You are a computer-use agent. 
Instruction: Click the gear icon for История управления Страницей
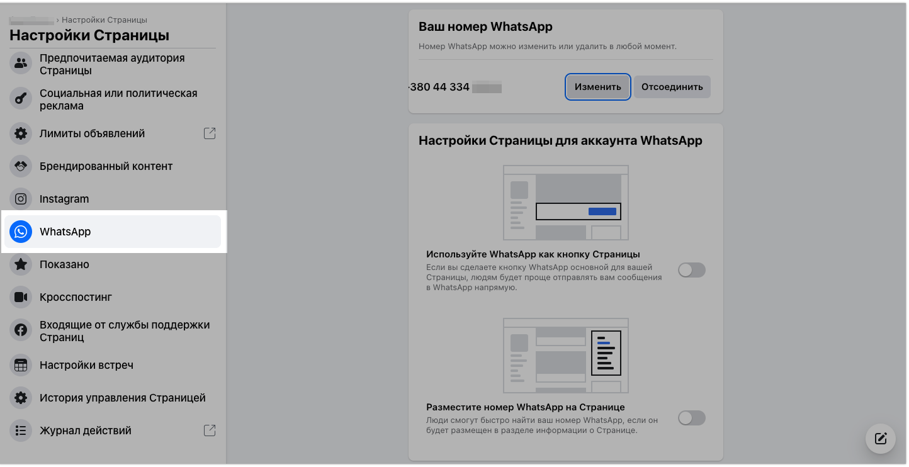(21, 398)
